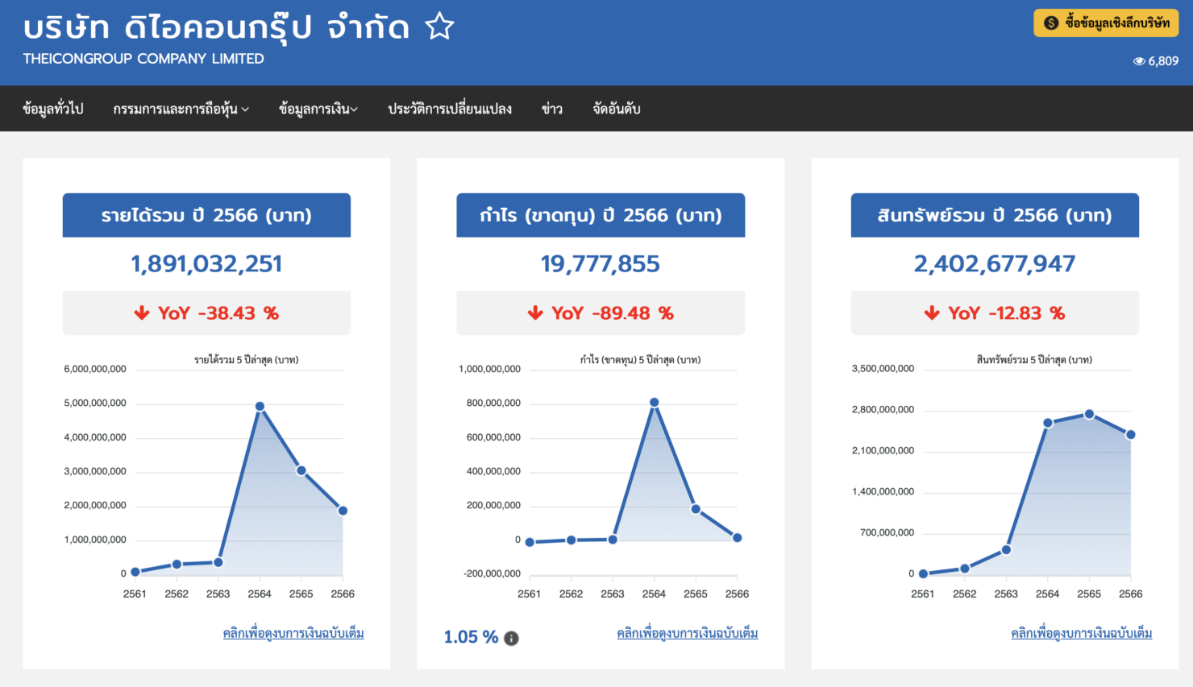Click the 2565 data point on the revenue chart
The width and height of the screenshot is (1193, 687).
point(301,470)
